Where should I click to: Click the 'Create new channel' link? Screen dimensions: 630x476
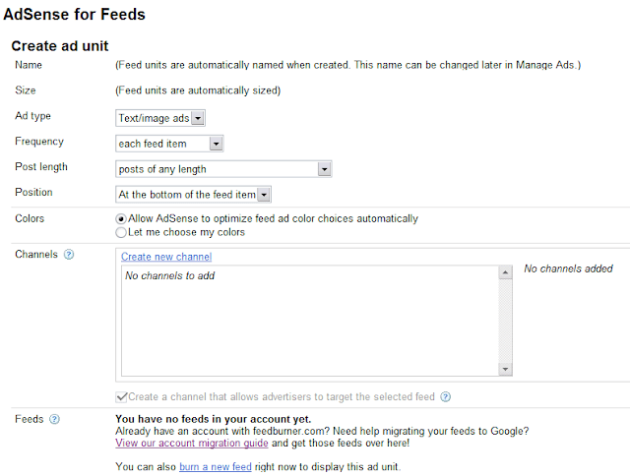click(x=166, y=257)
